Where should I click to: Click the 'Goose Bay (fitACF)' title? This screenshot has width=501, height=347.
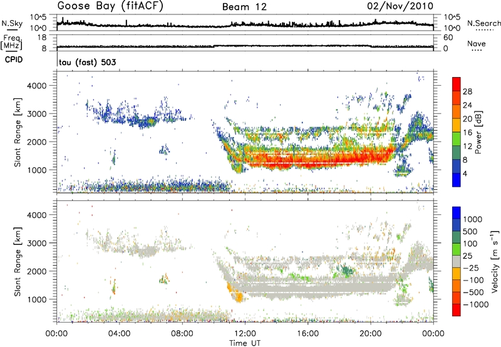110,6
